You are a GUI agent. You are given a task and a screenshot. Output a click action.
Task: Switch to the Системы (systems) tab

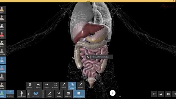(10, 96)
